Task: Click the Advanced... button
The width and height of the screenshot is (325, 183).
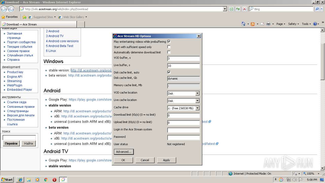Action: (124, 152)
